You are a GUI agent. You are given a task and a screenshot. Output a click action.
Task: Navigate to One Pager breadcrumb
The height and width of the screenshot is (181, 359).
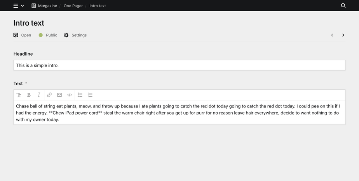pos(73,6)
